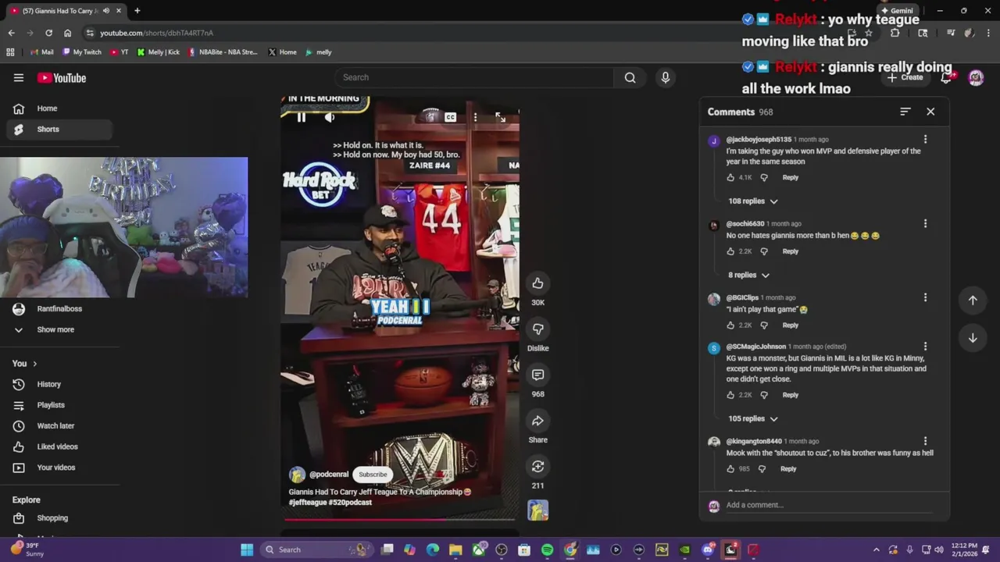The height and width of the screenshot is (562, 1000).
Task: Open File Explorer from the taskbar
Action: (455, 550)
